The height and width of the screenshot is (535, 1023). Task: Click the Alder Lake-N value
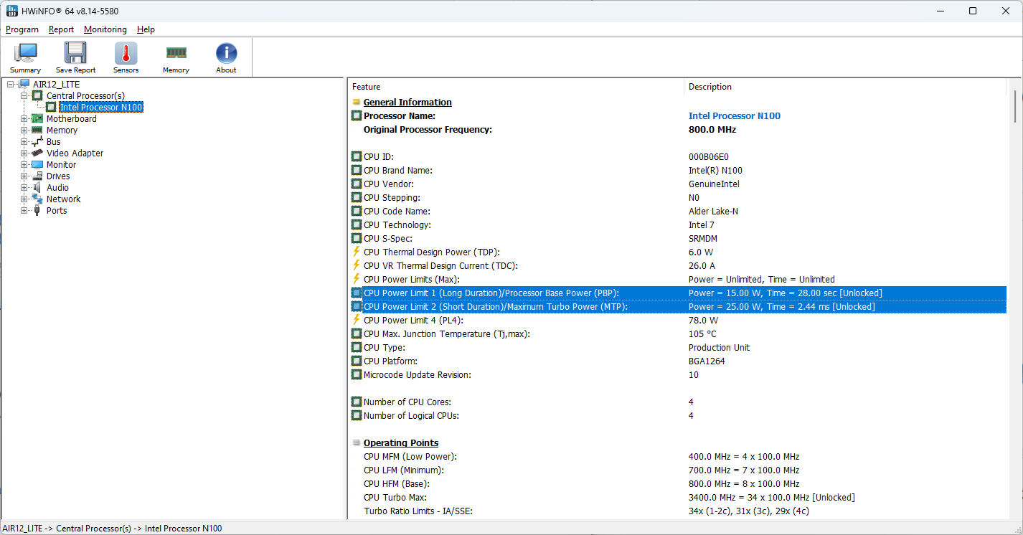[x=713, y=211]
